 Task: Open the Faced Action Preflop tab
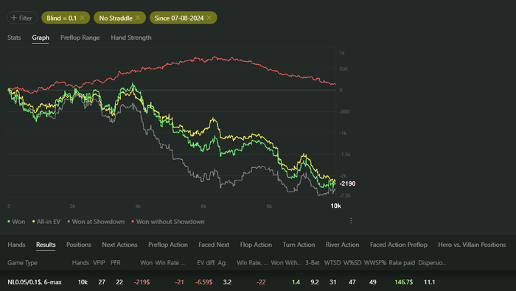coord(399,245)
